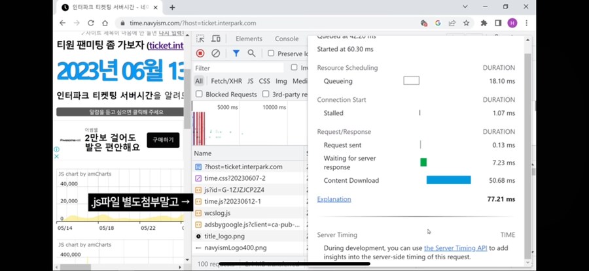
Task: Open tab search chevron in title bar
Action: (465, 7)
